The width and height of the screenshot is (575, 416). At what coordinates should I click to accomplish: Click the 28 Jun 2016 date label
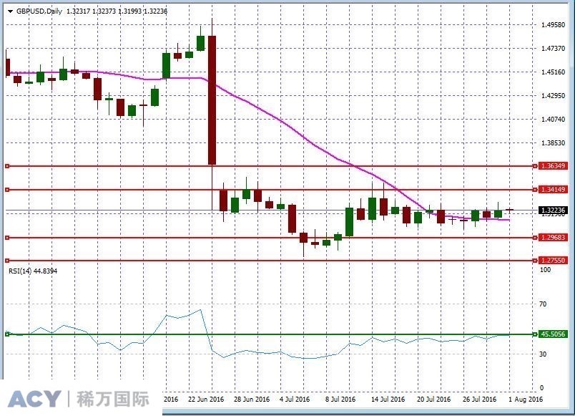252,399
